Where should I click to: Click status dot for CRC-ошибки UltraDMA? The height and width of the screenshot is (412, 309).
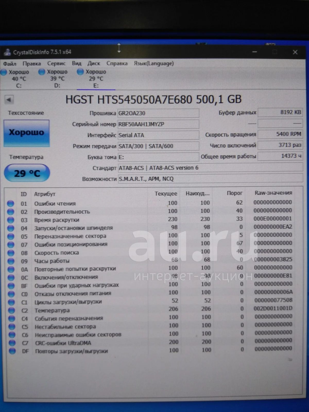12,343
